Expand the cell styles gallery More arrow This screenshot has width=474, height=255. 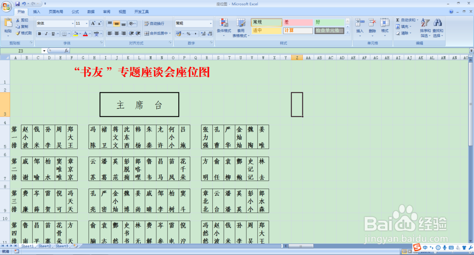click(347, 32)
